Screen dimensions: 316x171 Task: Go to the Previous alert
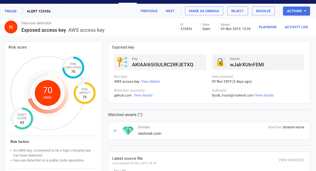point(149,11)
